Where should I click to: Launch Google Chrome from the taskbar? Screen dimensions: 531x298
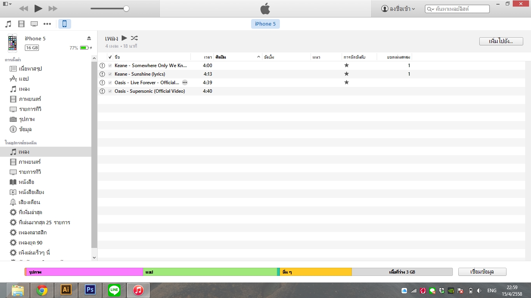[x=42, y=290]
